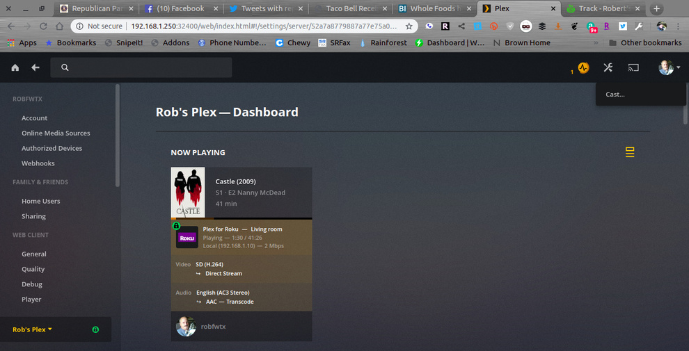
Task: Click the address bar URL
Action: [264, 26]
